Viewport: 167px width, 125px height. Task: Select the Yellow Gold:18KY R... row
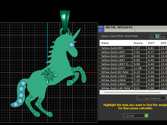[x=133, y=64]
